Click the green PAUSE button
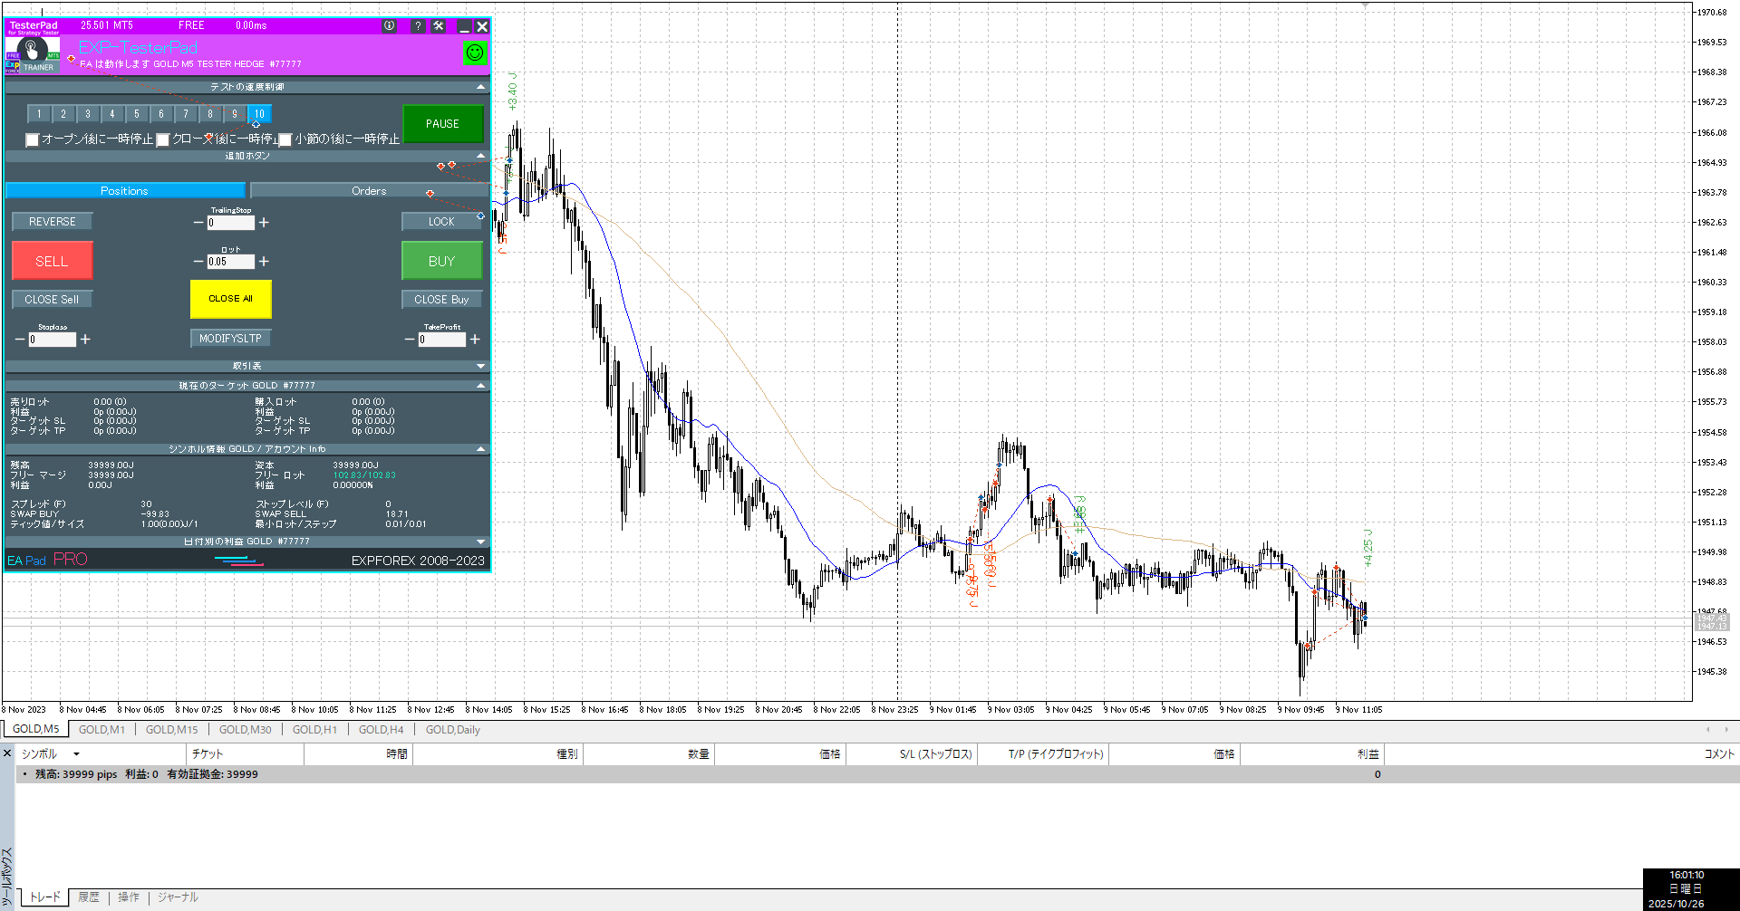The width and height of the screenshot is (1740, 911). point(442,124)
